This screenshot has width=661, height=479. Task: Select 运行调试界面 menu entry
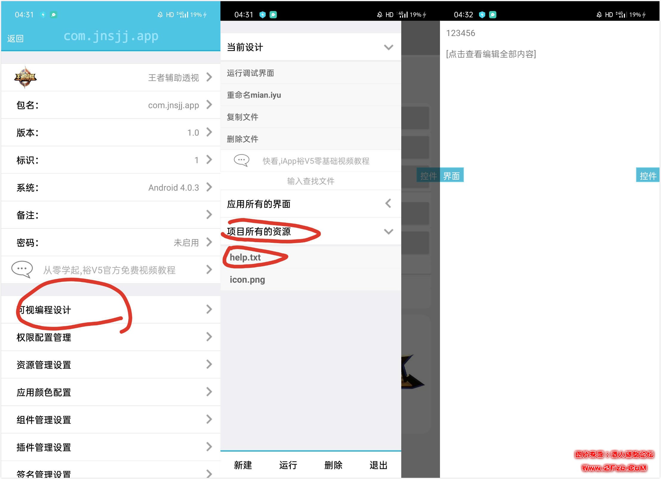pos(251,73)
